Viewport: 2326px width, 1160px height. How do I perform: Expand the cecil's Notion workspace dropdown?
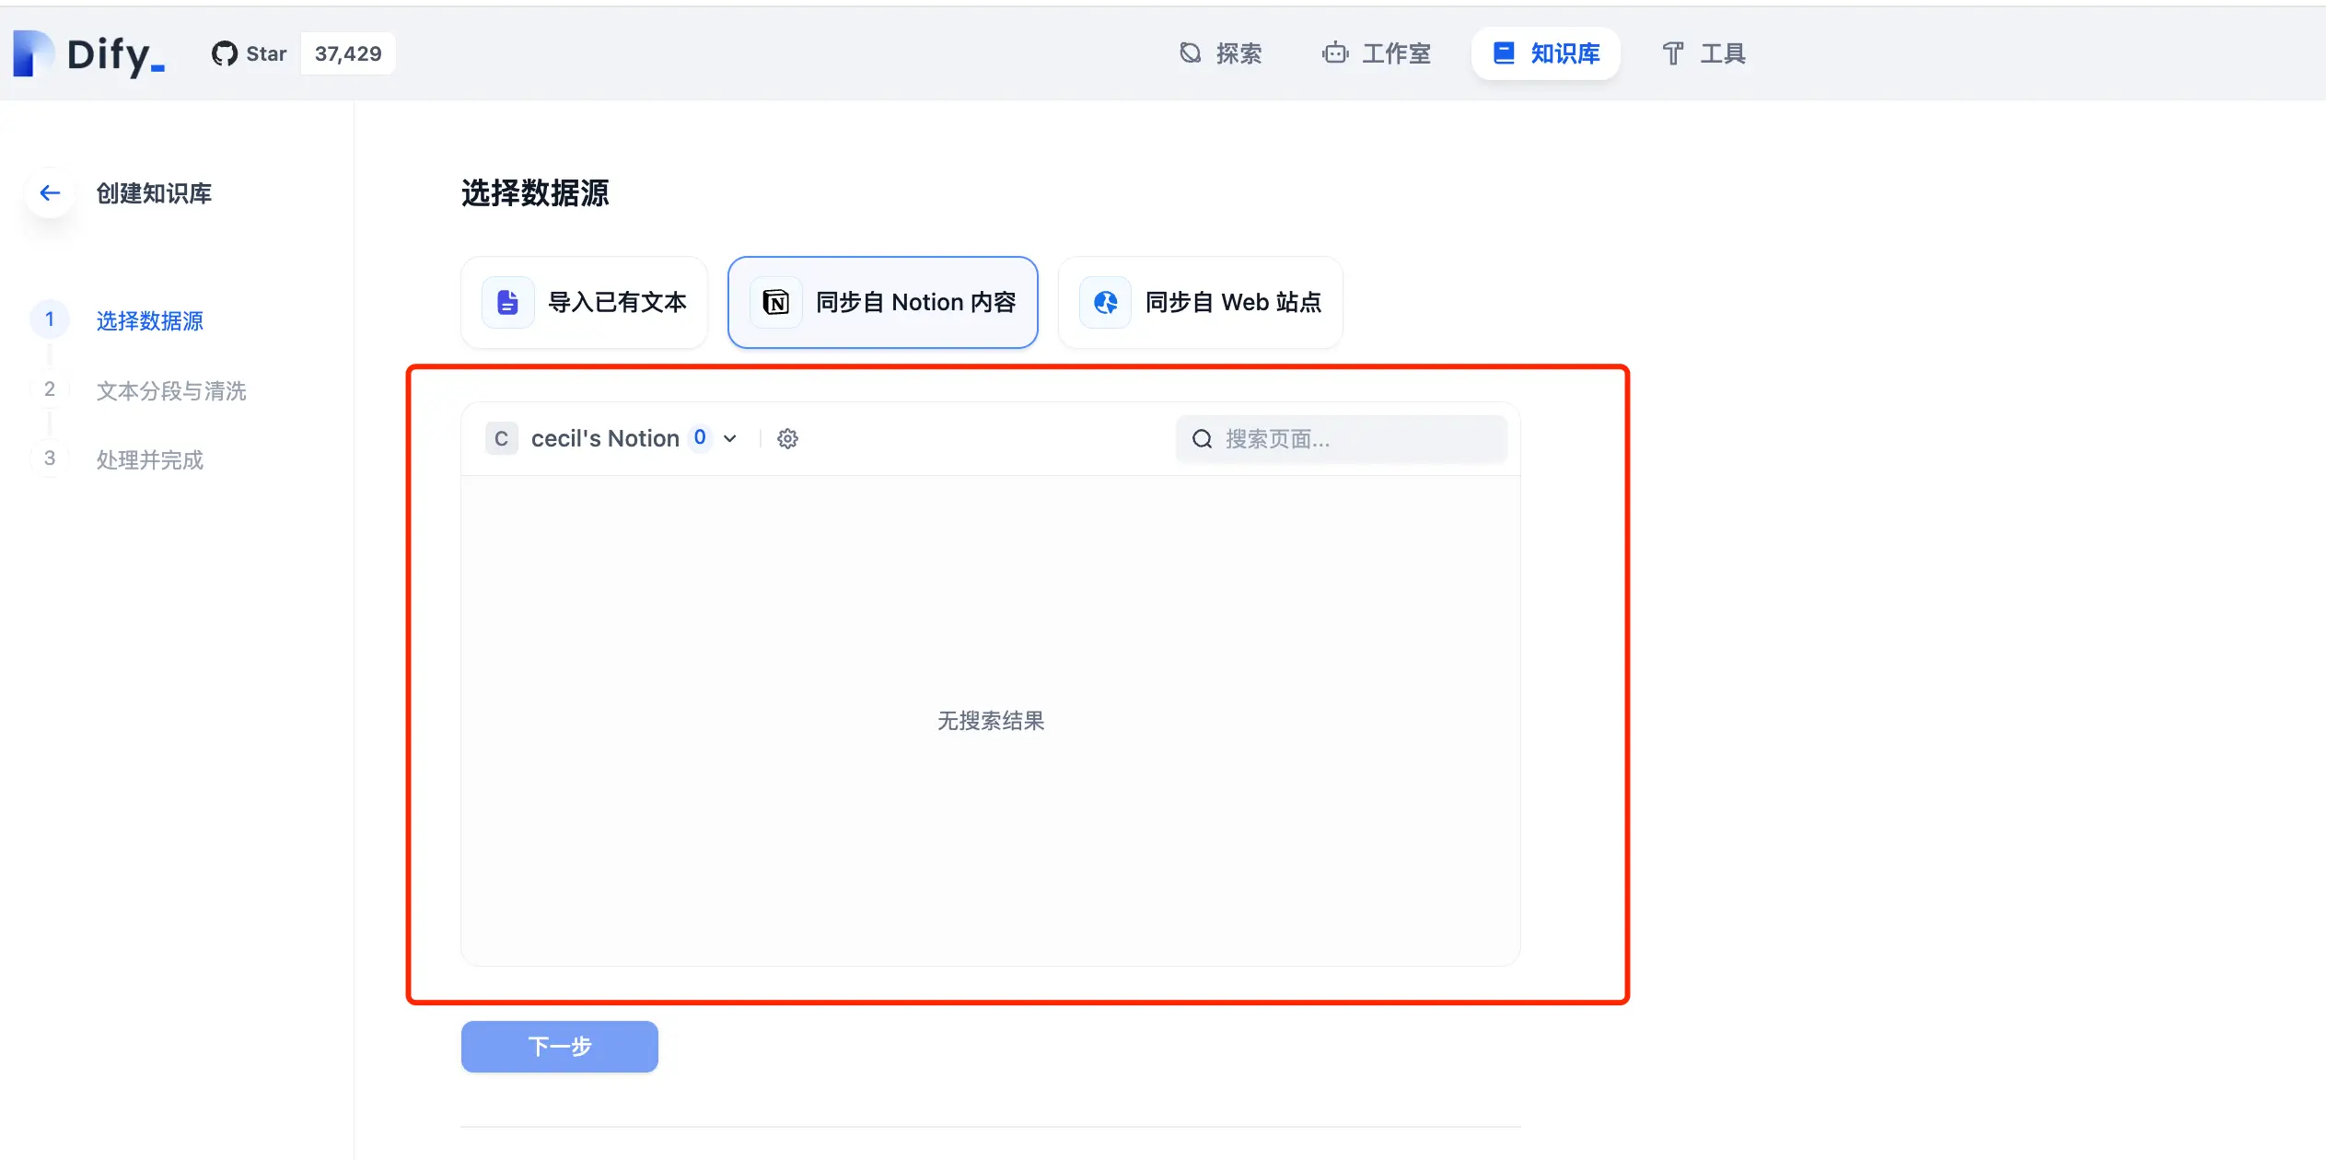point(729,438)
